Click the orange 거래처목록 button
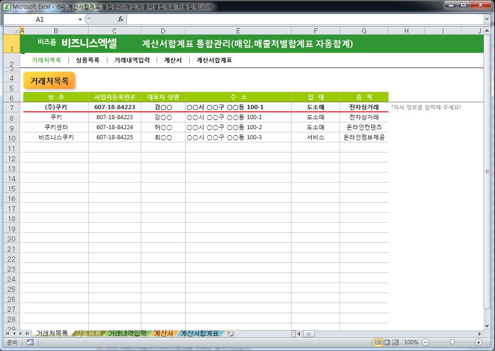This screenshot has height=351, width=495. 49,81
